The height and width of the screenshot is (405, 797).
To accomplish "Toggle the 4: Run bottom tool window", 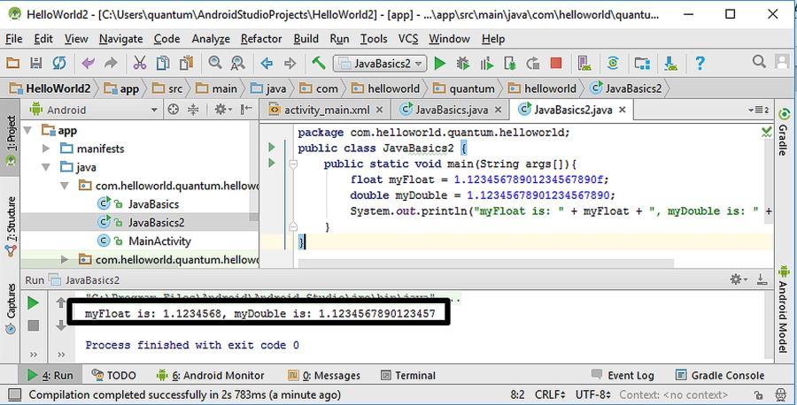I will [x=50, y=376].
